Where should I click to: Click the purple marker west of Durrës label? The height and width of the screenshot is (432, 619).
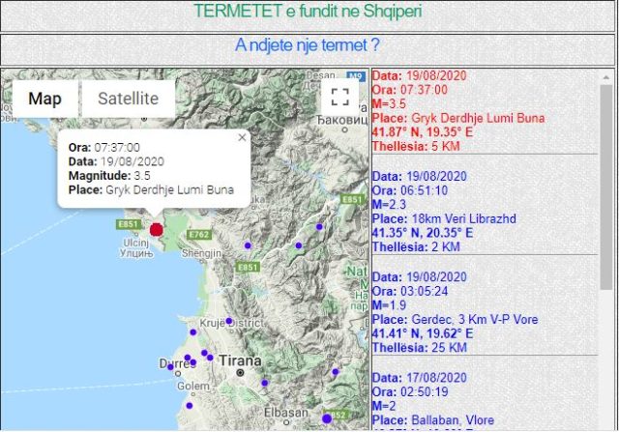tap(170, 367)
